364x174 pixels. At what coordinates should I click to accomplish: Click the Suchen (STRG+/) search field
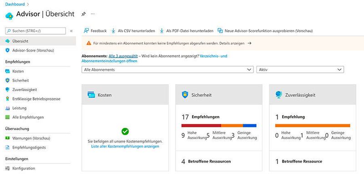pyautogui.click(x=35, y=31)
